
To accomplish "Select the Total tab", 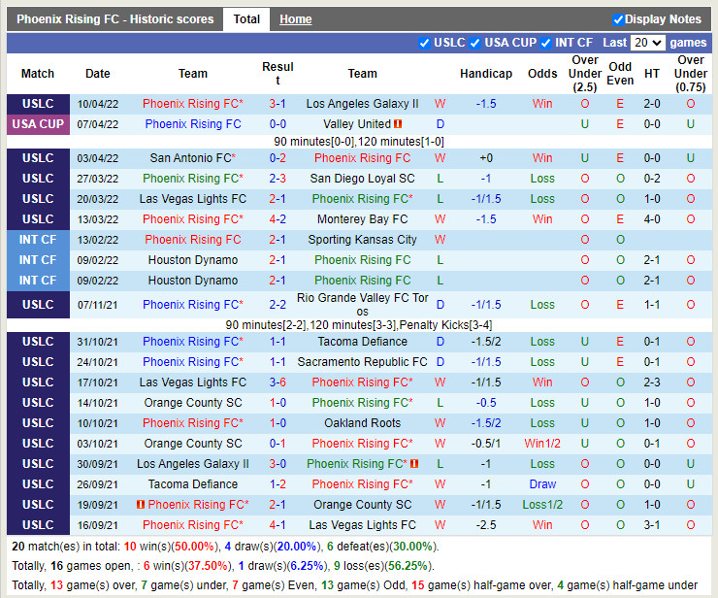I will click(x=246, y=19).
